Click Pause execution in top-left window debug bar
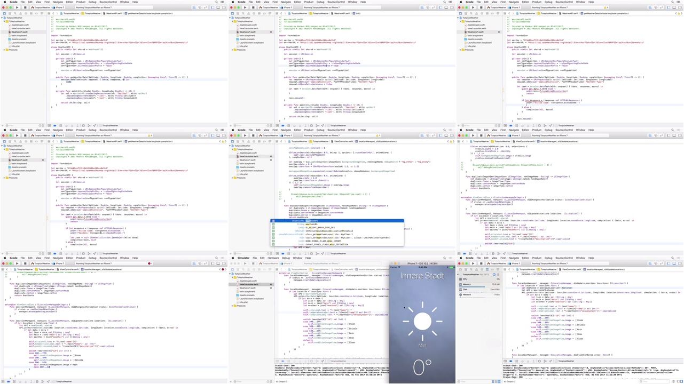Screen dimensions: 684x384 coord(60,125)
